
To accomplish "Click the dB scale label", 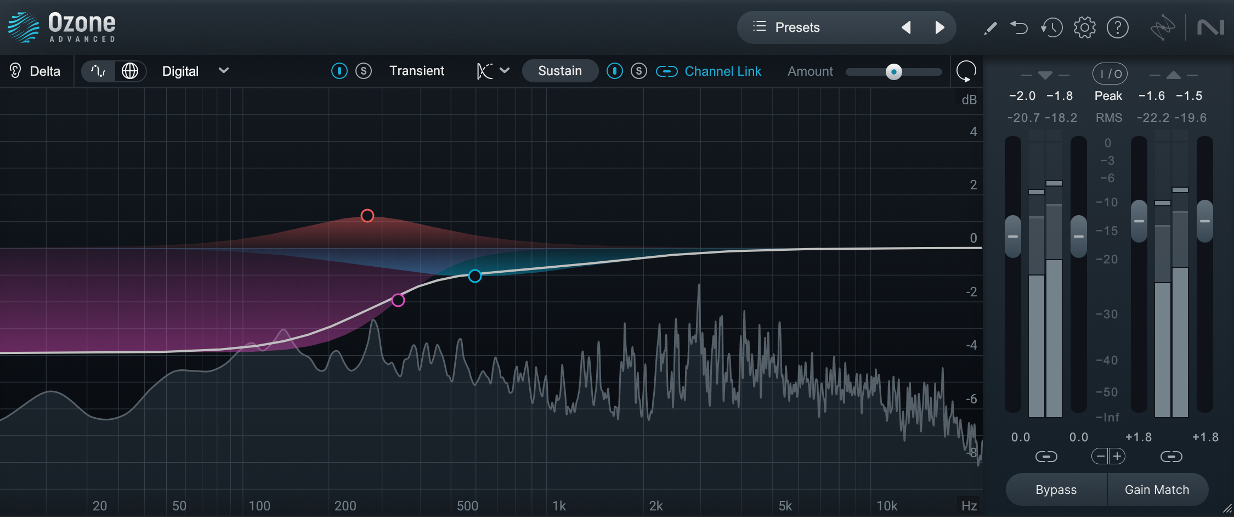I will click(969, 100).
